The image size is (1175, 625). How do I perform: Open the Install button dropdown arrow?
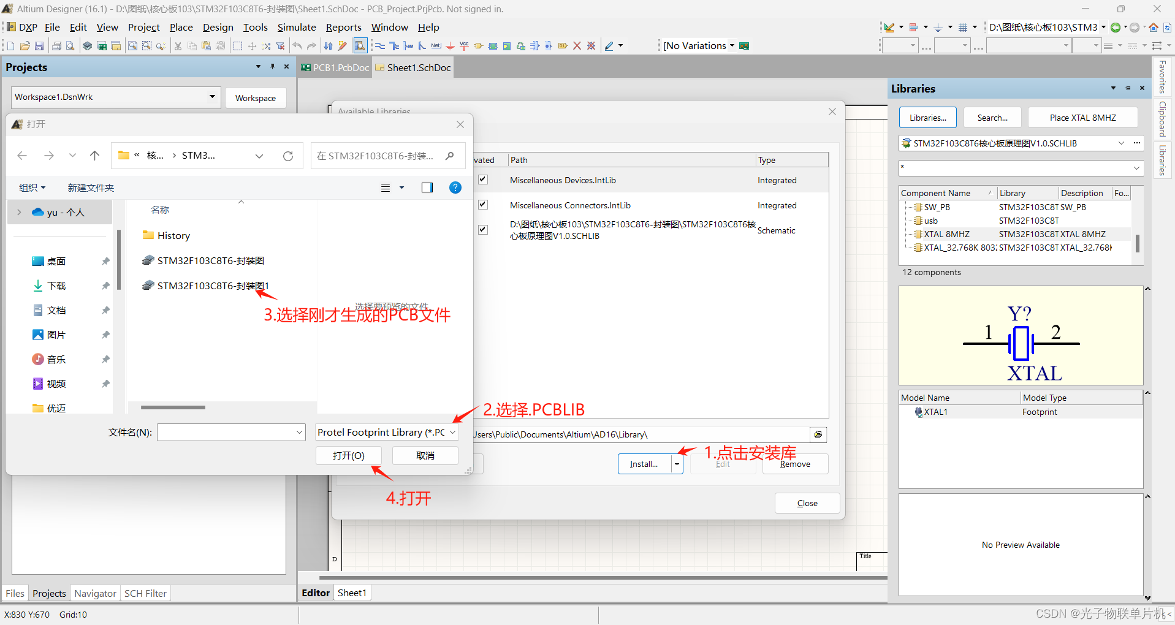tap(677, 464)
